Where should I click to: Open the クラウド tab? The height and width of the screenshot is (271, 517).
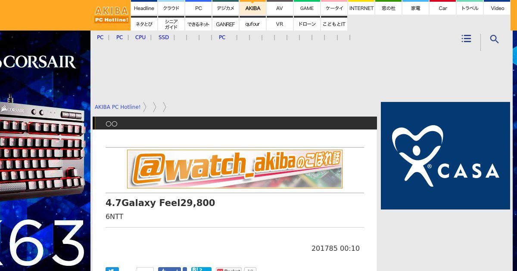click(171, 8)
